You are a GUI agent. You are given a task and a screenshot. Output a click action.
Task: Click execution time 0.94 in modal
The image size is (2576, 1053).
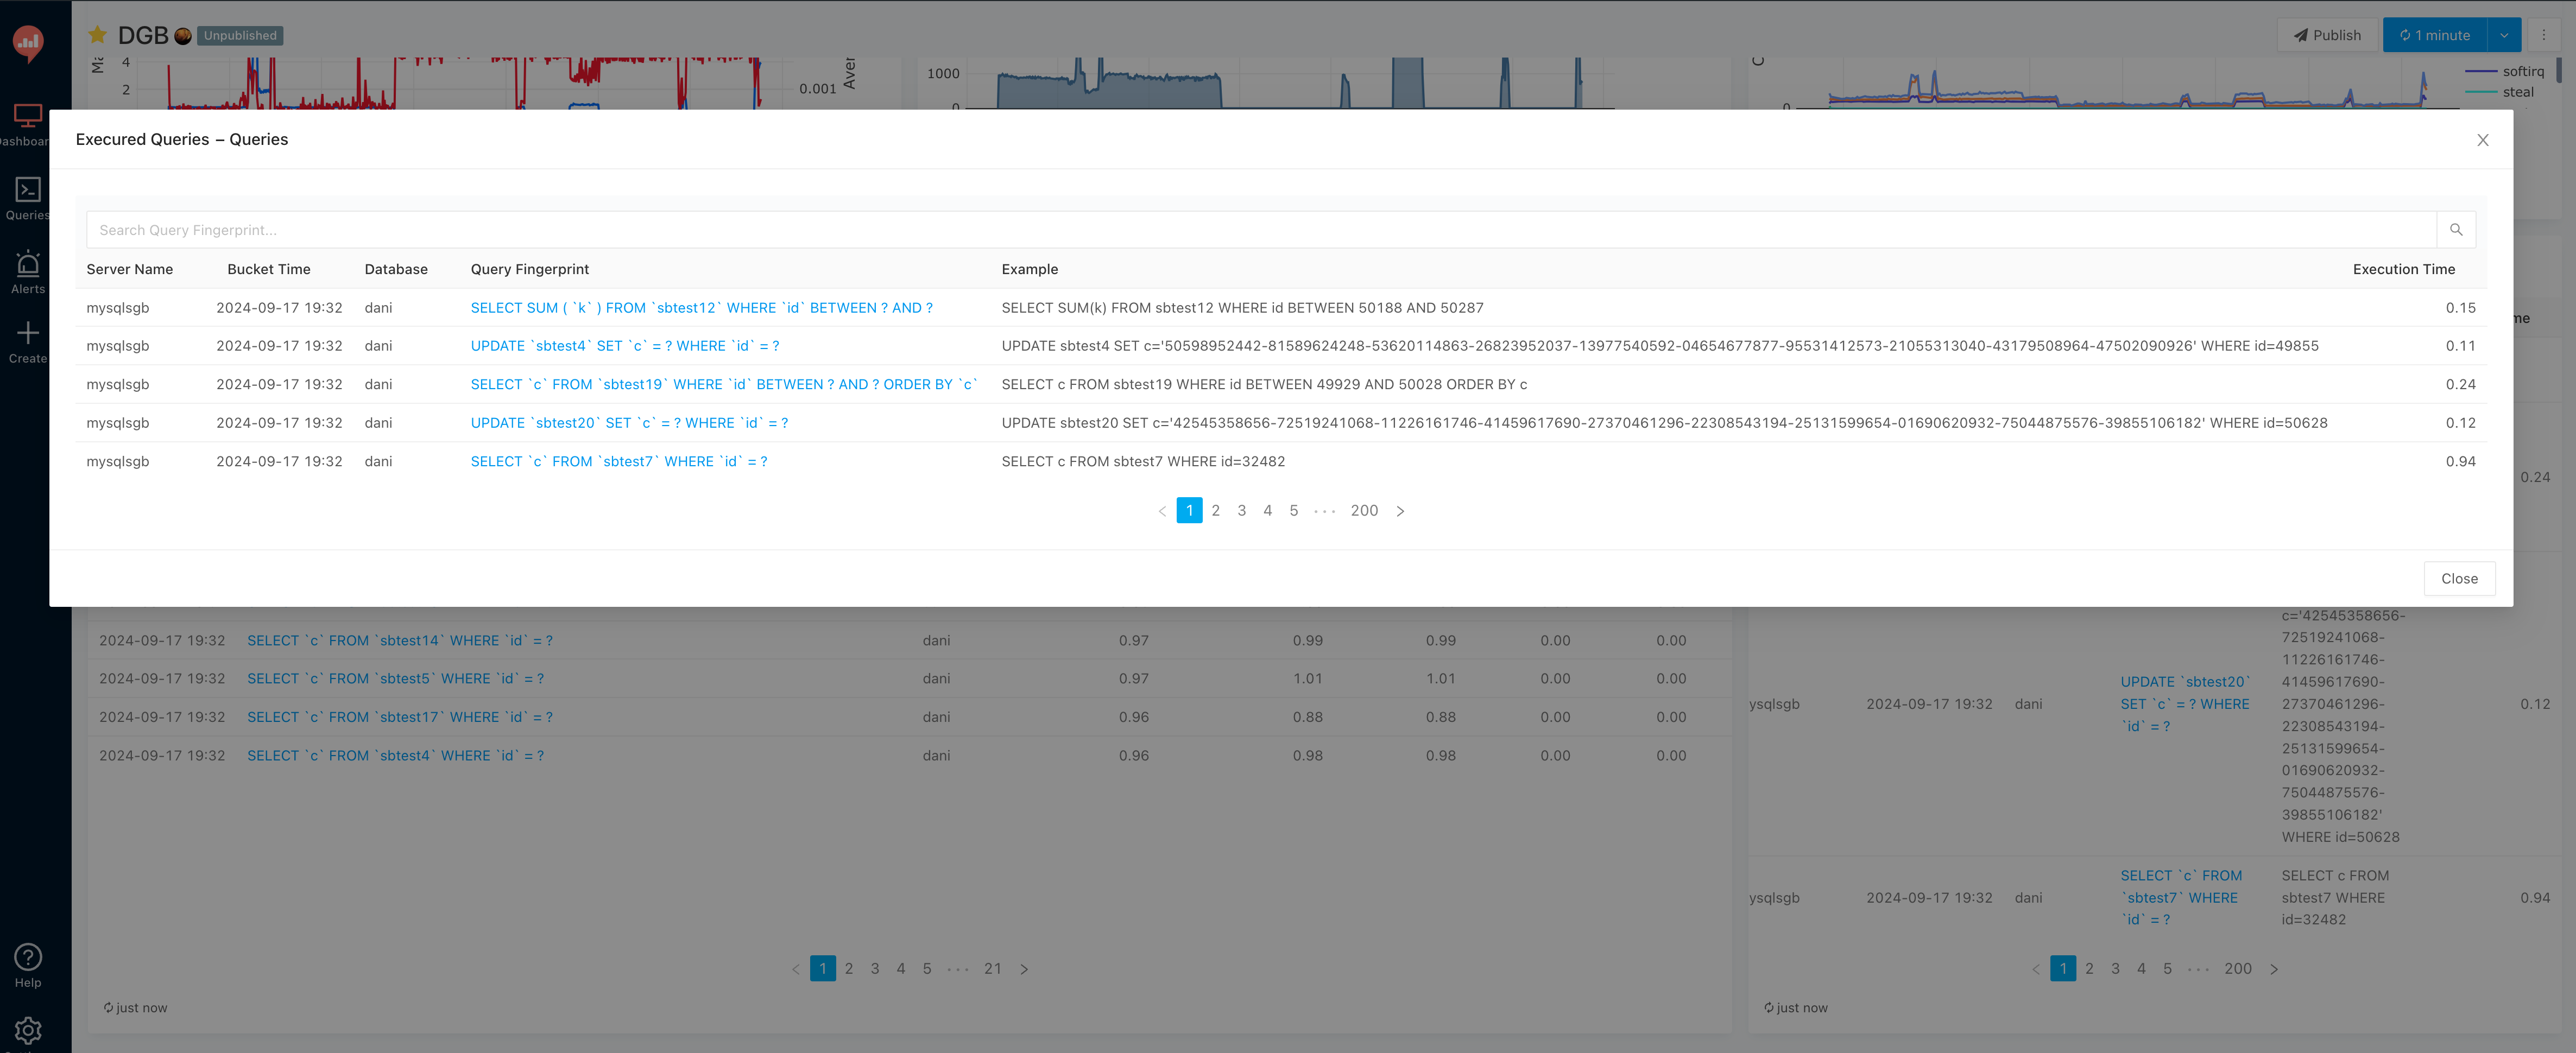pyautogui.click(x=2460, y=461)
